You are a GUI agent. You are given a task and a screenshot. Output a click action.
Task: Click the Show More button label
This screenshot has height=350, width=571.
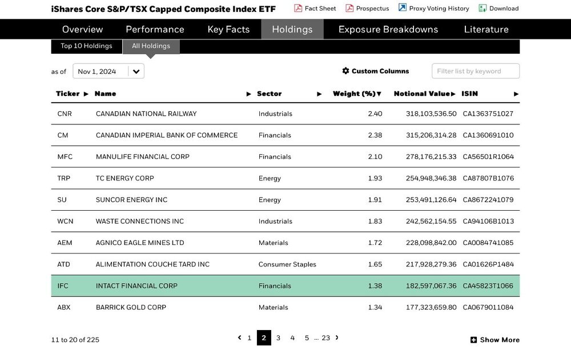pyautogui.click(x=500, y=340)
